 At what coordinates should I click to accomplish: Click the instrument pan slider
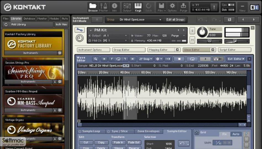pyautogui.click(x=209, y=41)
